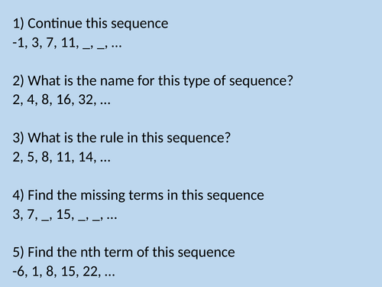Click the sequence line '-1, 3, 7, 11'
The height and width of the screenshot is (287, 382).
point(45,42)
